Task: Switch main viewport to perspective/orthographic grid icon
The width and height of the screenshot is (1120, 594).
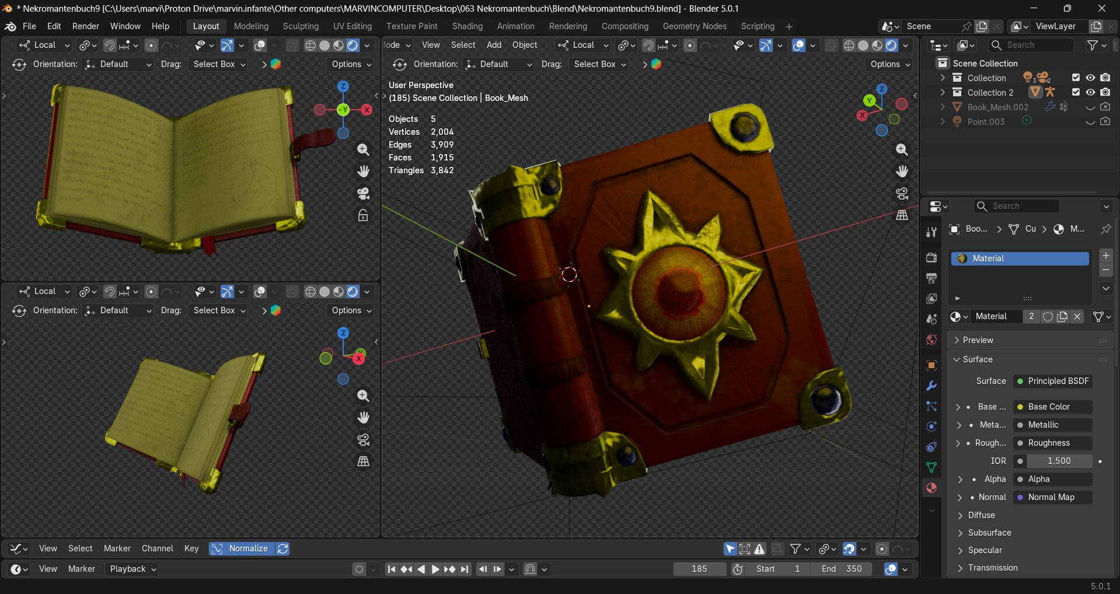Action: coord(902,215)
